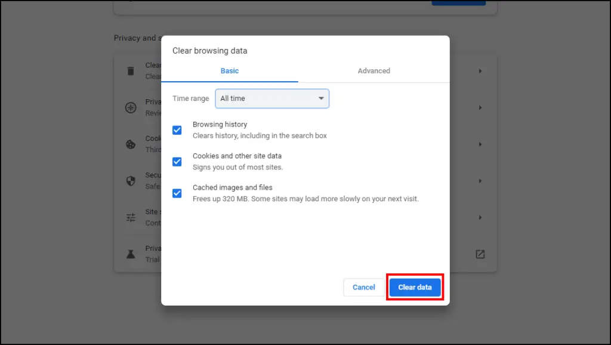
Task: Open the Time range dropdown
Action: pyautogui.click(x=272, y=98)
